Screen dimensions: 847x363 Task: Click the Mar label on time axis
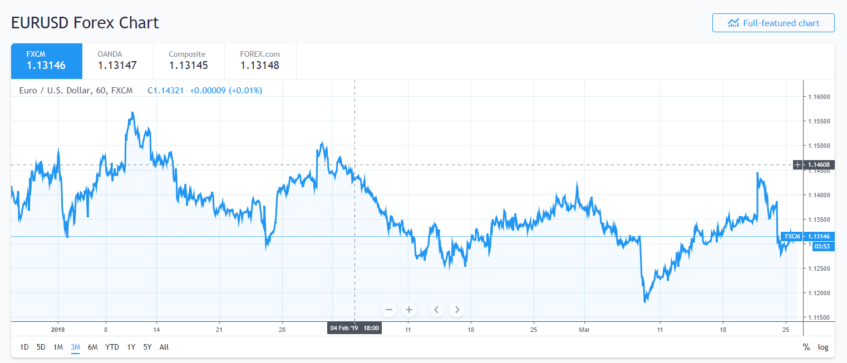pyautogui.click(x=584, y=329)
